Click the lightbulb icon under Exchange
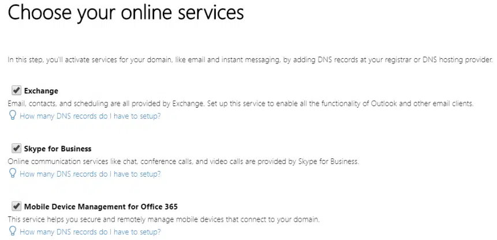The width and height of the screenshot is (497, 240). click(12, 116)
